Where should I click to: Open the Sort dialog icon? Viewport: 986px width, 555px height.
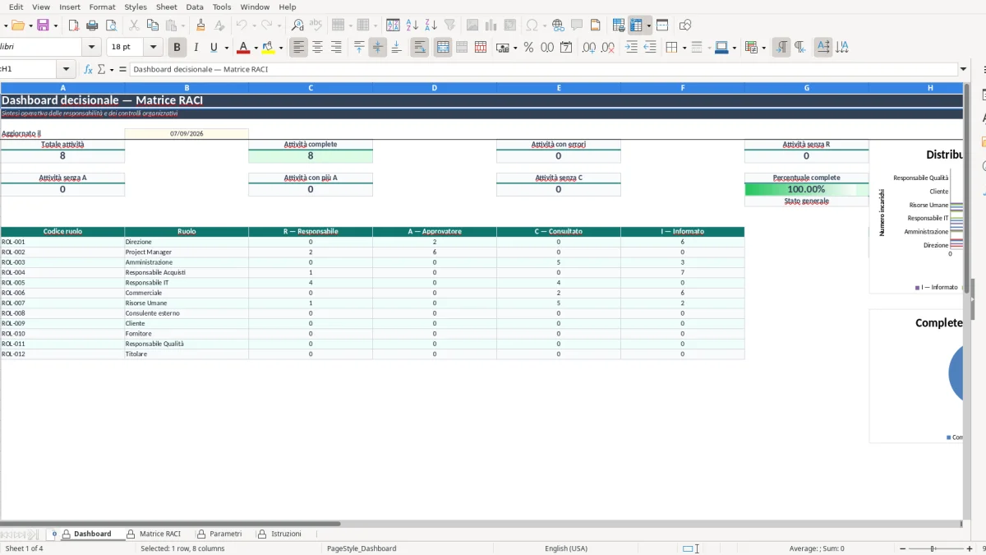(393, 25)
